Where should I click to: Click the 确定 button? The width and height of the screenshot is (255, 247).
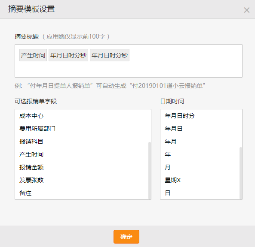[x=126, y=237]
